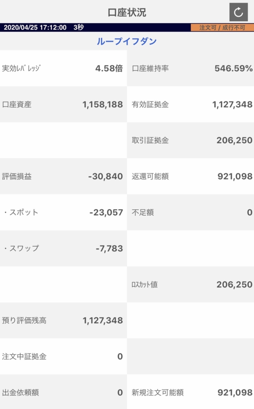
Task: Select the 実効レバレッジ 4.58倍 row
Action: [63, 68]
